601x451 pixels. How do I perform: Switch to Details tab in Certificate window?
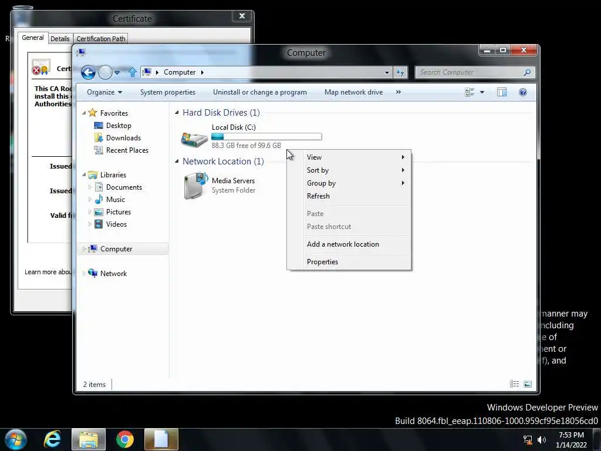click(60, 39)
